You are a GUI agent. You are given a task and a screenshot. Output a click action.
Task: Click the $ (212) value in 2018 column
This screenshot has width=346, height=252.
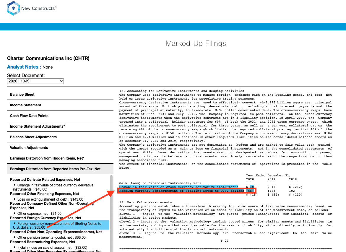(296, 187)
